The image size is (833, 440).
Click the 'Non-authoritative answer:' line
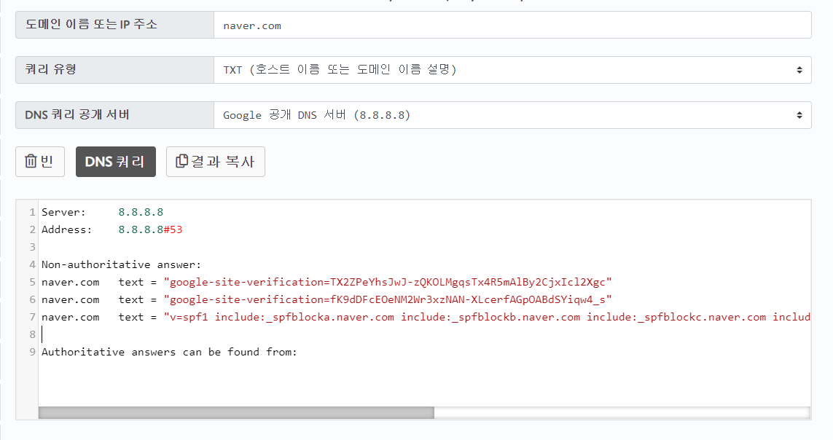click(122, 265)
